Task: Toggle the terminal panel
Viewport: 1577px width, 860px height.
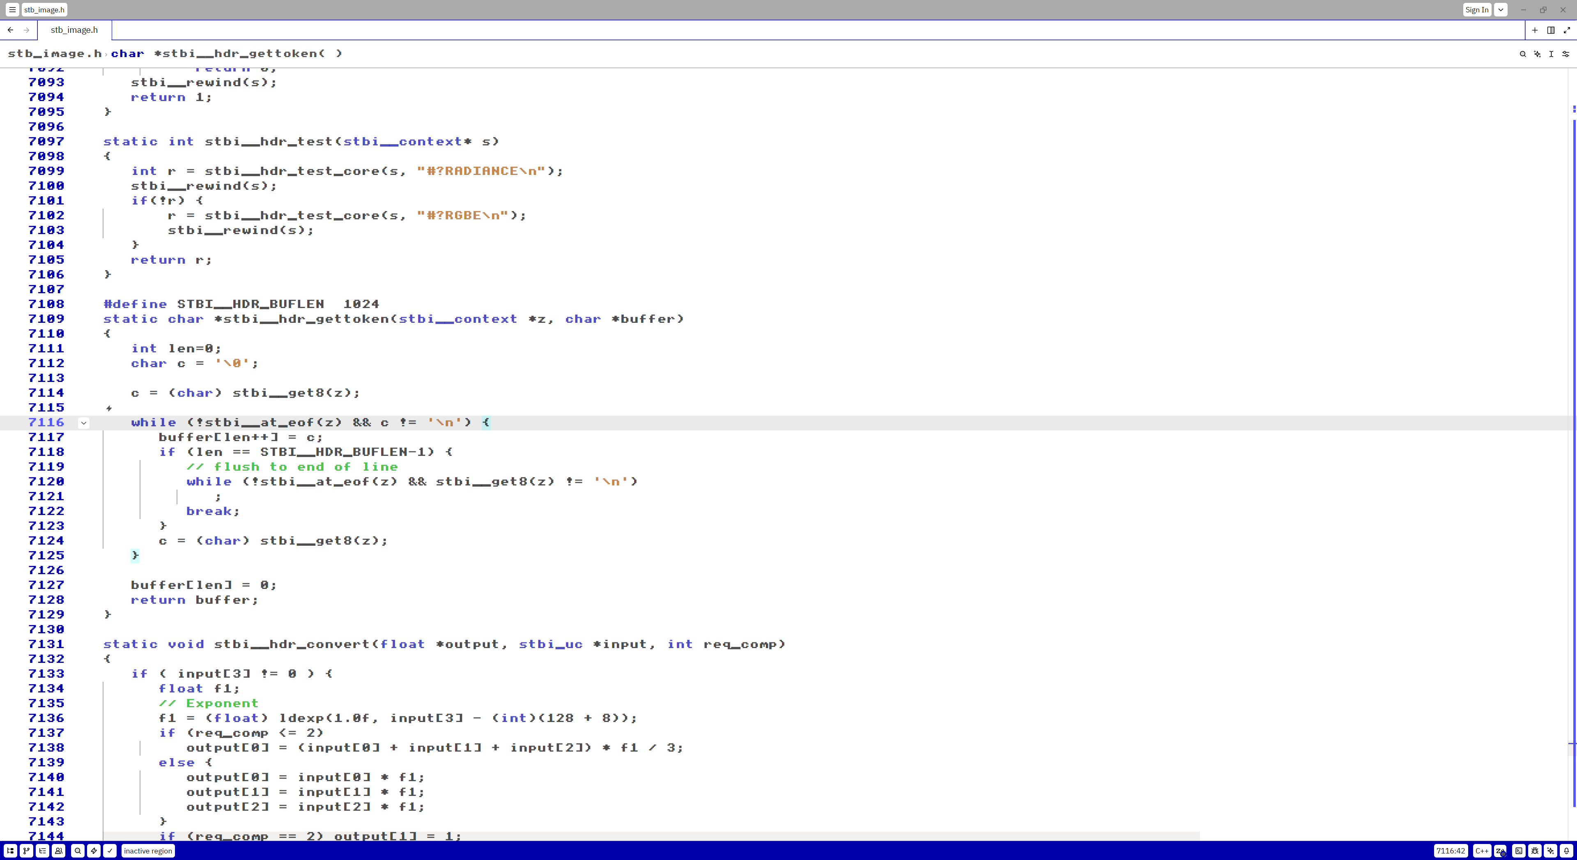Action: point(1519,850)
